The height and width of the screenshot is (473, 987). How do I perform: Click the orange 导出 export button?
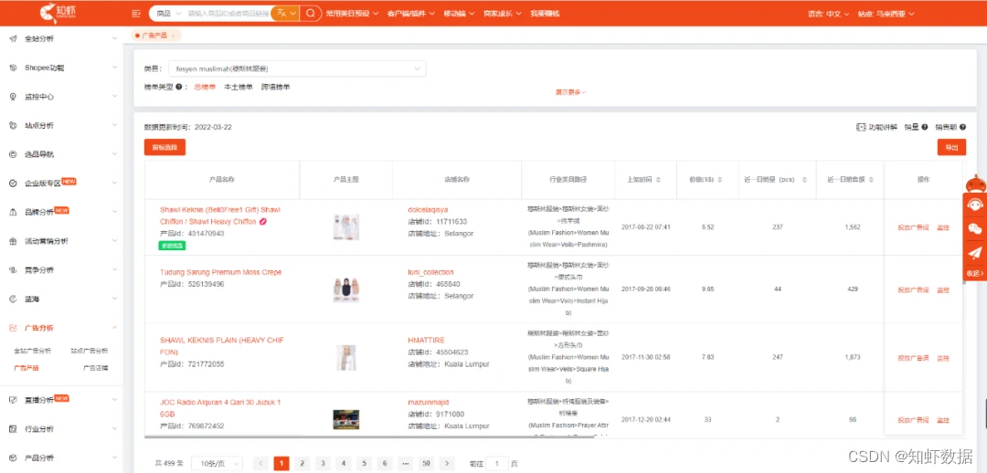[x=951, y=147]
